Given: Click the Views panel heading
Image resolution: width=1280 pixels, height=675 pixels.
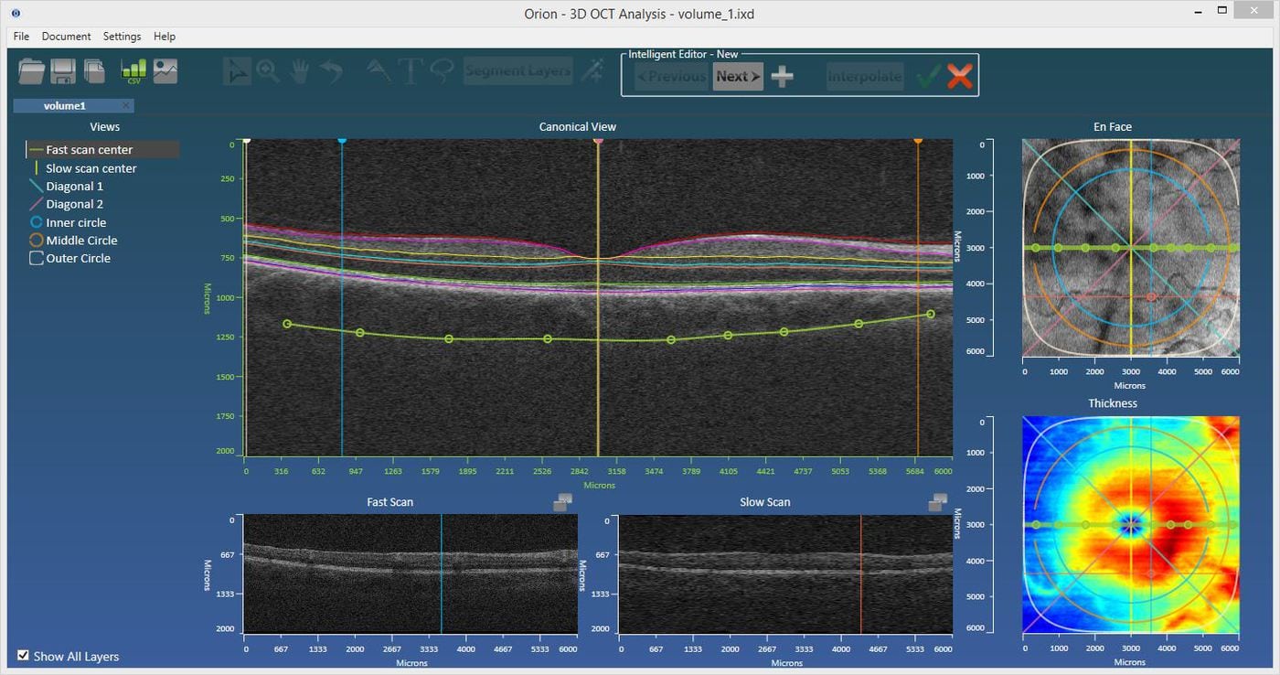Looking at the screenshot, I should pos(104,127).
